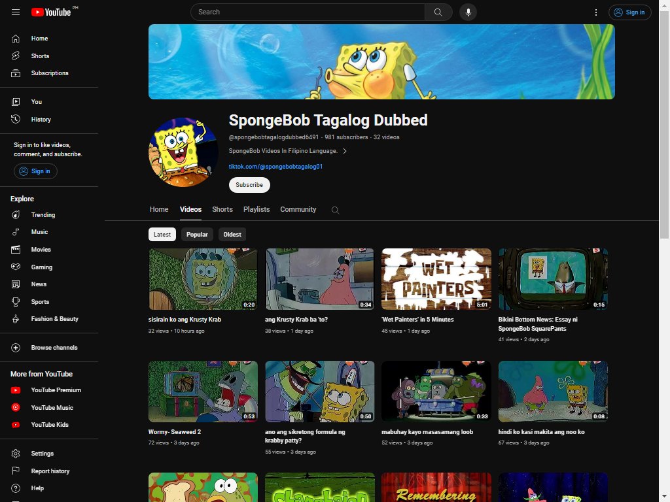Select the Latest sort chip

pyautogui.click(x=162, y=235)
